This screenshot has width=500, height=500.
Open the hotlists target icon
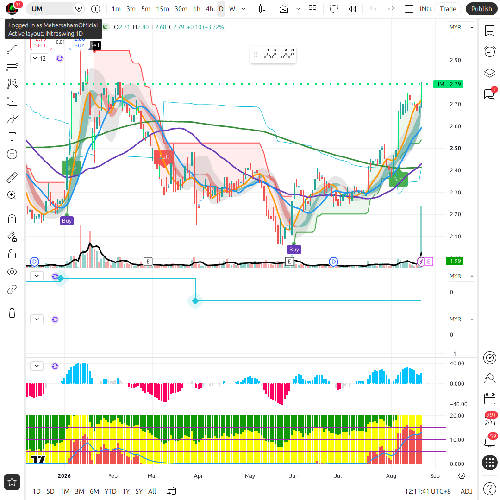tap(489, 357)
